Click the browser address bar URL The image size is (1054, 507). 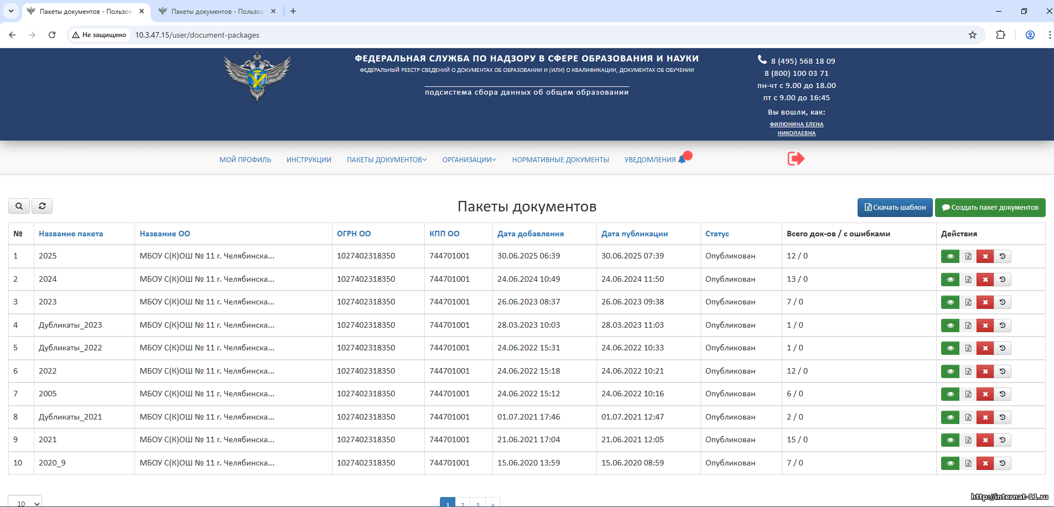197,35
